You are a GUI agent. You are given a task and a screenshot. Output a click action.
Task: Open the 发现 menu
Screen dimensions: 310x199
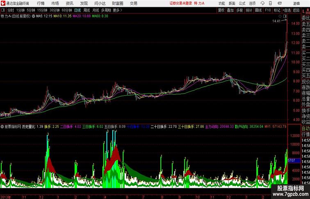[x=84, y=3]
